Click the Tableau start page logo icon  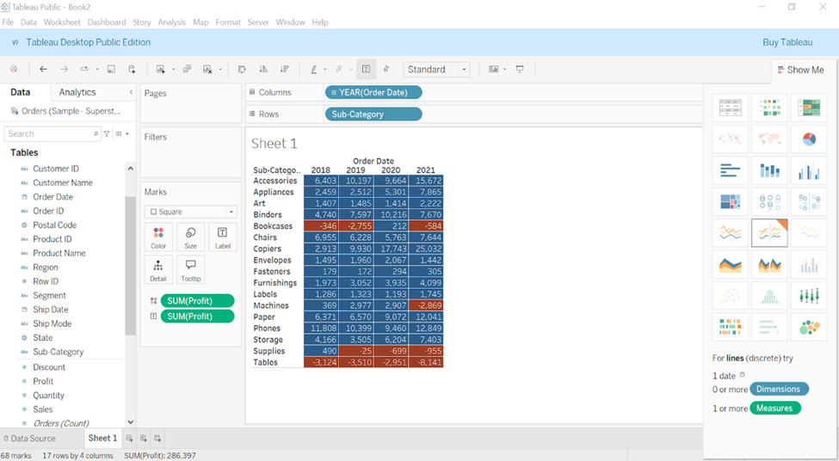point(14,69)
